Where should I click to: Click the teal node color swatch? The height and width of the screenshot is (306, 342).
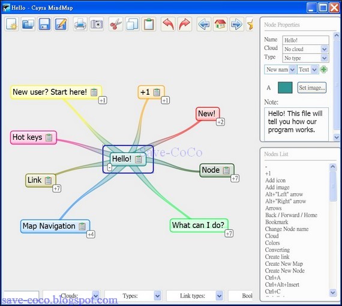[285, 88]
